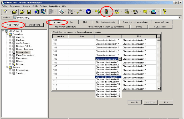The height and width of the screenshot is (119, 184).
Task: Open the Affectations aux matrices de connexions tab
Action: click(x=106, y=27)
